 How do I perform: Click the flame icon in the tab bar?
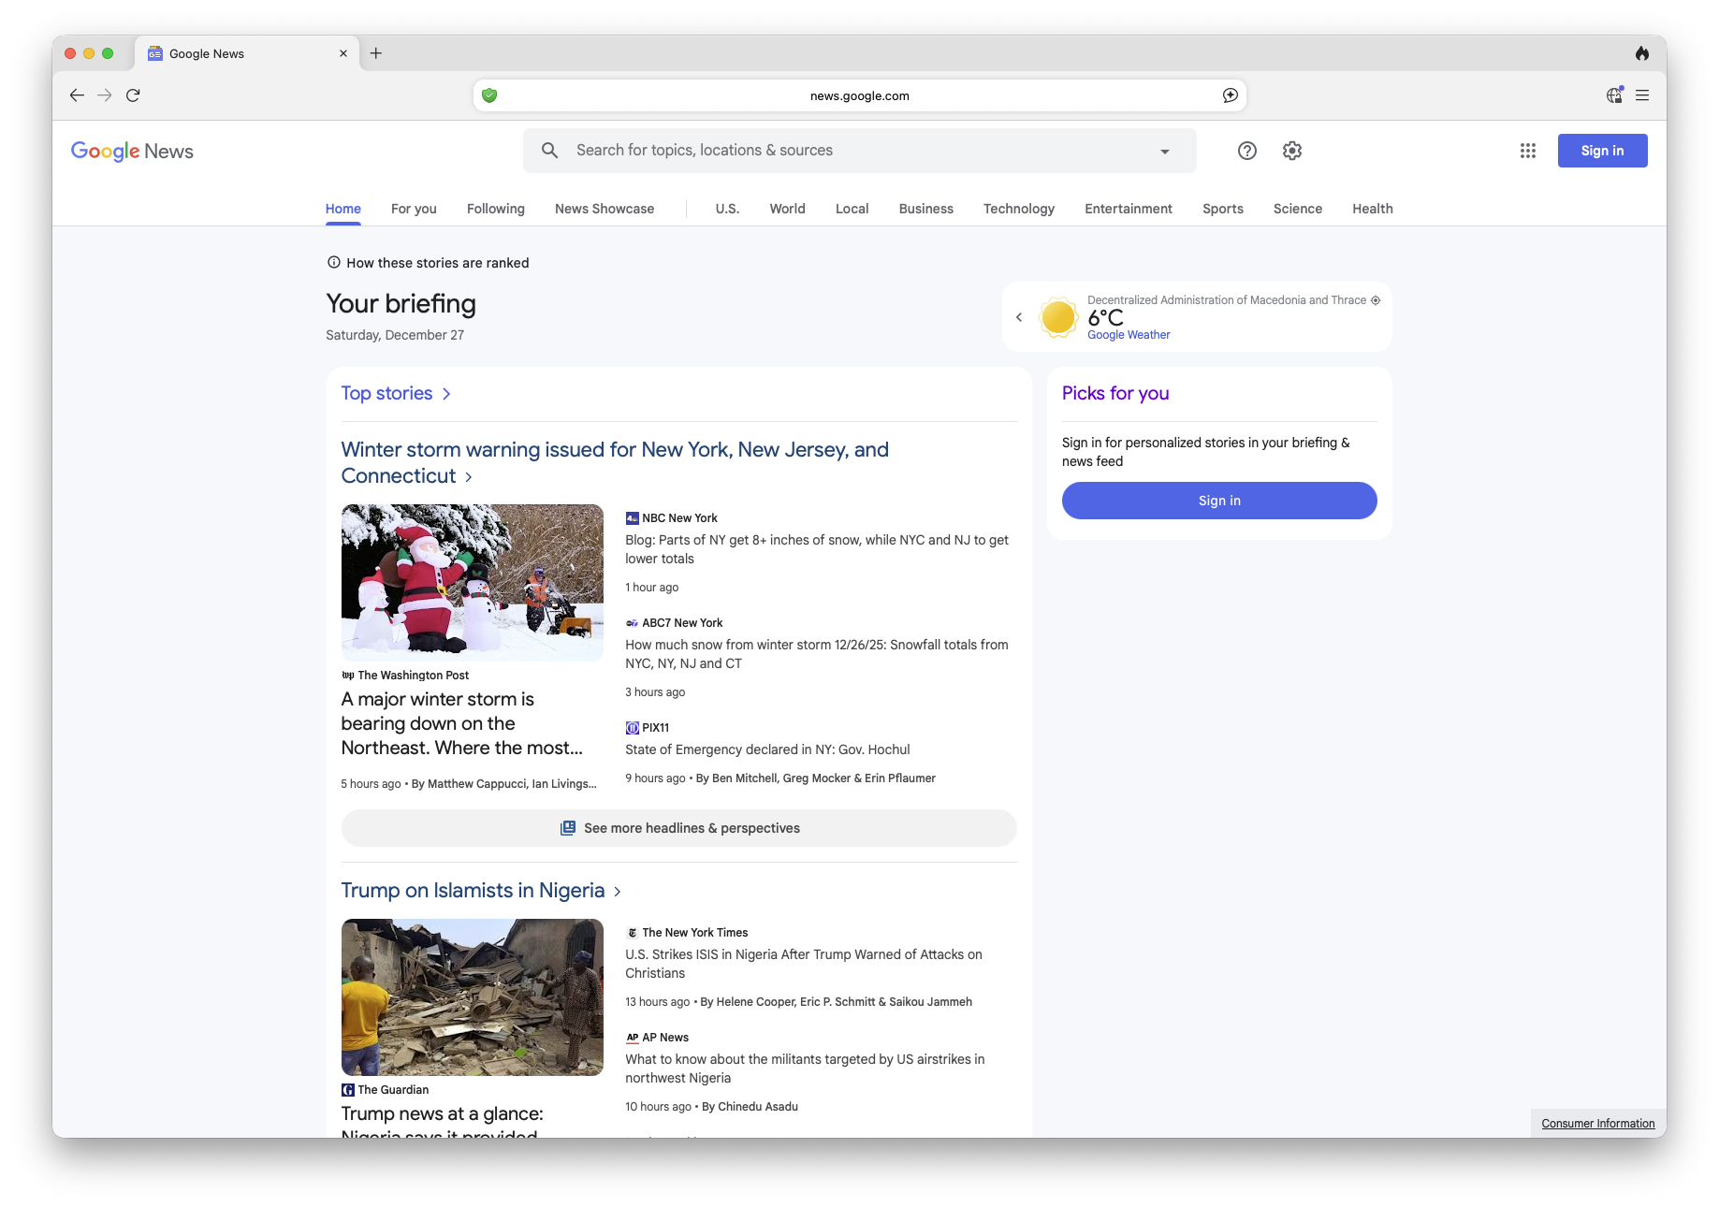pos(1642,53)
